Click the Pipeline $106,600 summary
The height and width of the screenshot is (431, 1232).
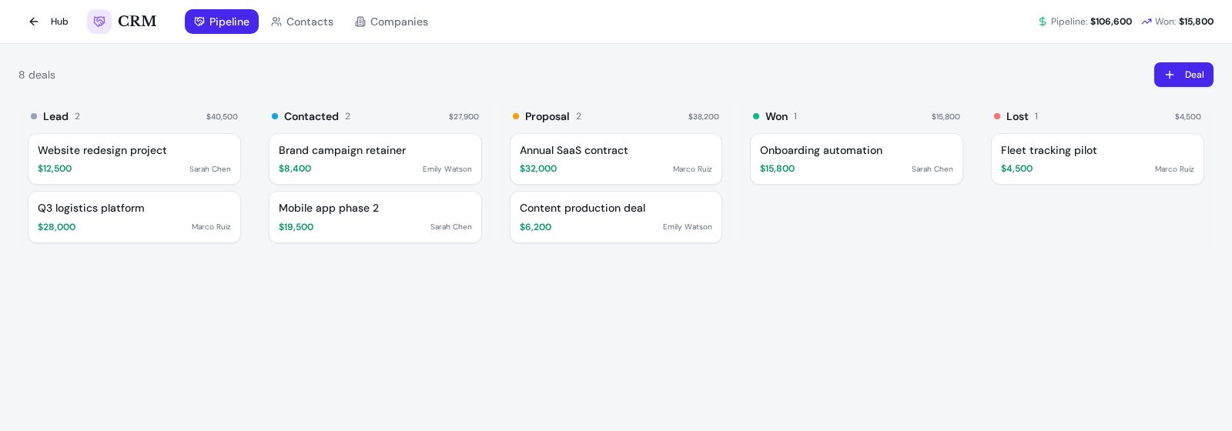tap(1085, 22)
